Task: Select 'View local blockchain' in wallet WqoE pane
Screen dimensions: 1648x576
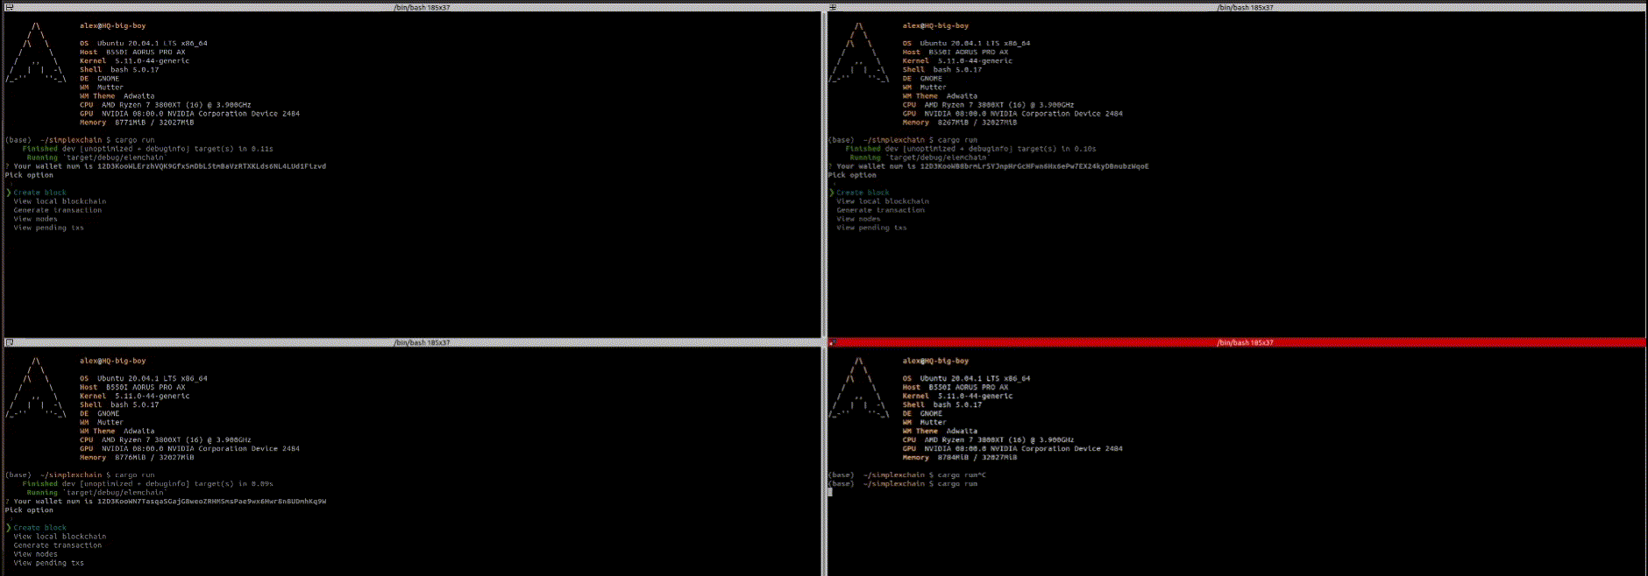Action: (x=883, y=201)
